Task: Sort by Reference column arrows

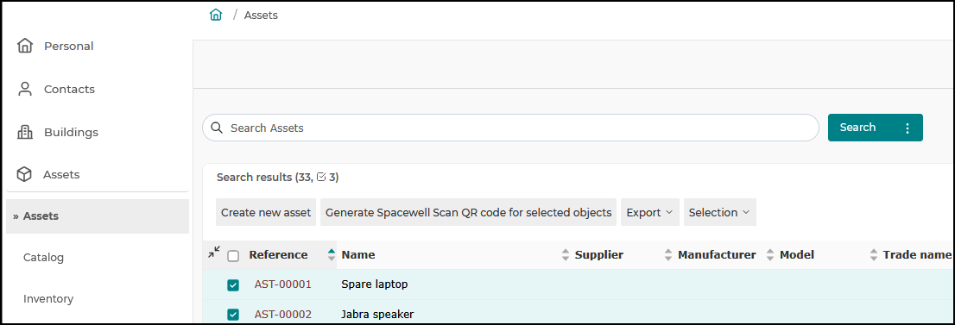Action: pos(332,255)
